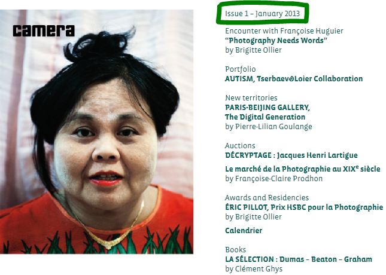Click the Awards and Residencies label
The width and height of the screenshot is (386, 275).
tap(266, 197)
